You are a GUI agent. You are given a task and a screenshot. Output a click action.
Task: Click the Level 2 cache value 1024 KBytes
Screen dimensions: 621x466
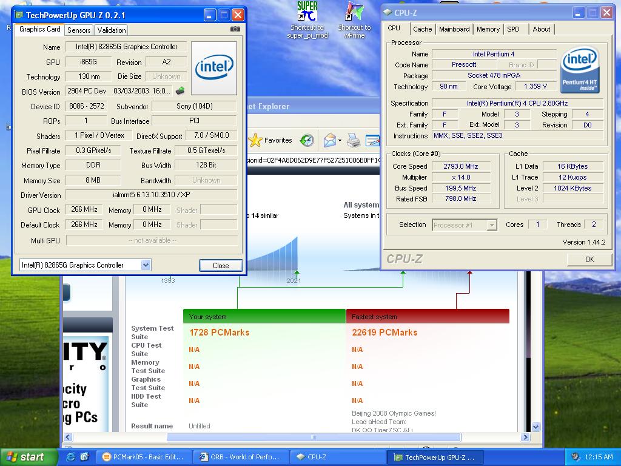[x=572, y=188]
